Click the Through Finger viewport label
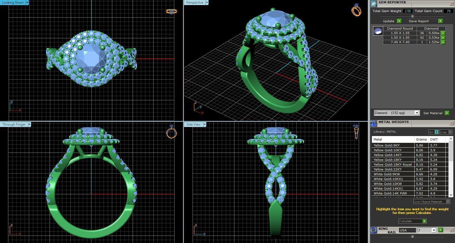 [14, 124]
